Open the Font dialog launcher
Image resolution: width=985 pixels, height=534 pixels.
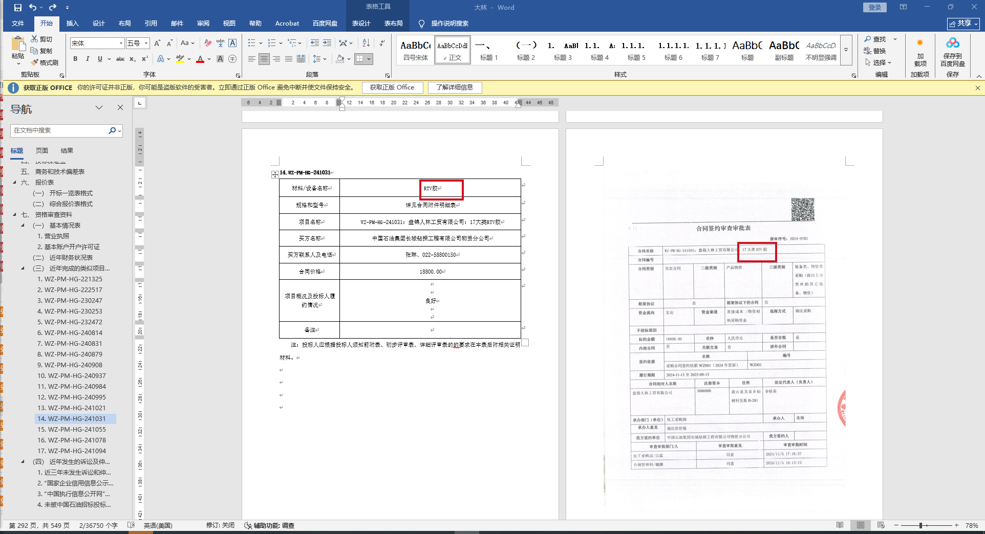(x=238, y=76)
